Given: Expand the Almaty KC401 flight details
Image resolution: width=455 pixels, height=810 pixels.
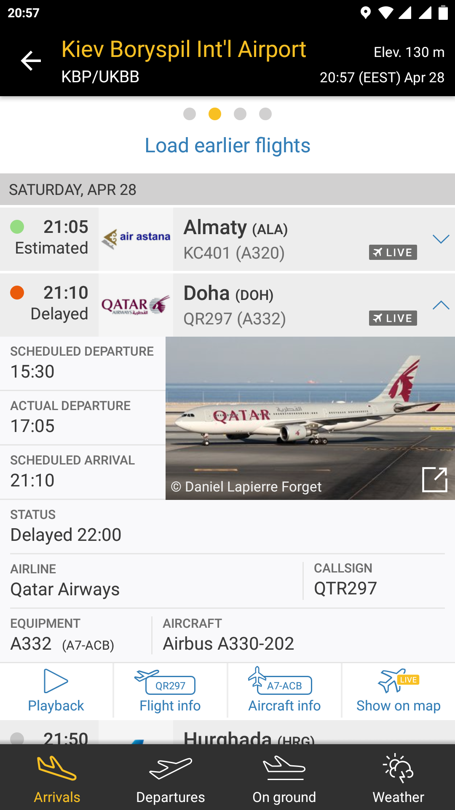Looking at the screenshot, I should click(441, 239).
